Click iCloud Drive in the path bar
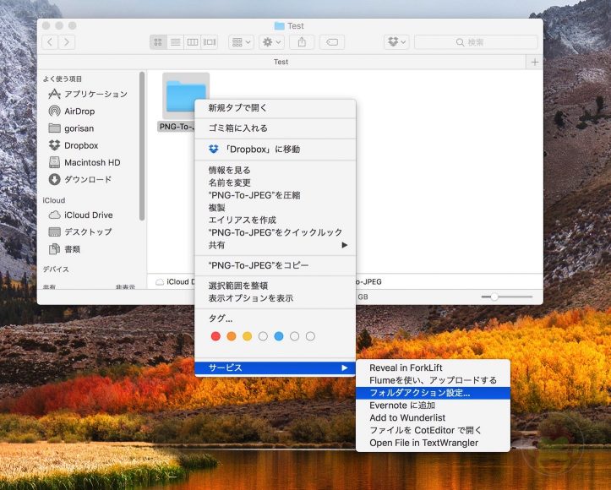Viewport: 611px width, 490px height. tap(175, 282)
